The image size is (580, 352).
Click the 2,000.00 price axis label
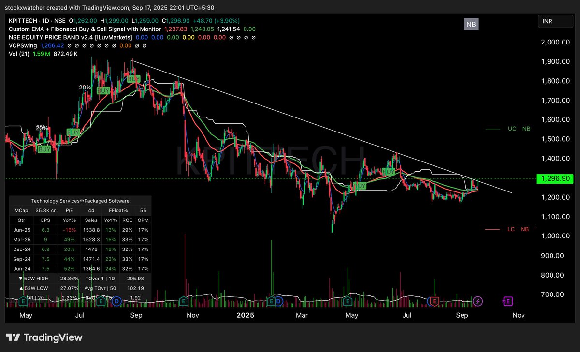coord(554,42)
